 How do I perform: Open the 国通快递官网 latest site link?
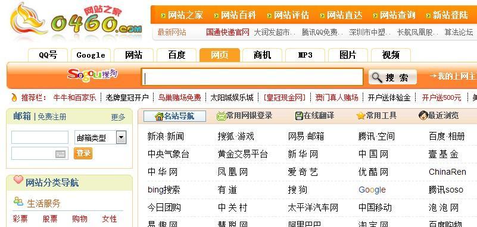tap(227, 32)
